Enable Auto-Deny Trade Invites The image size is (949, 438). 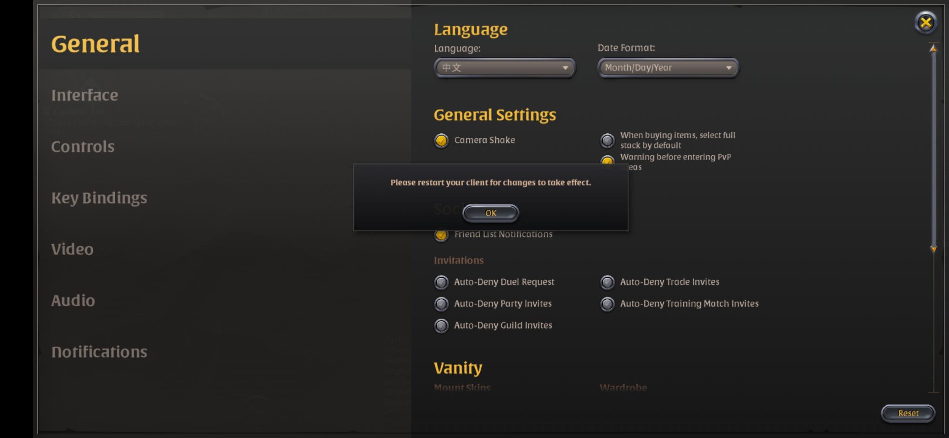pyautogui.click(x=607, y=282)
